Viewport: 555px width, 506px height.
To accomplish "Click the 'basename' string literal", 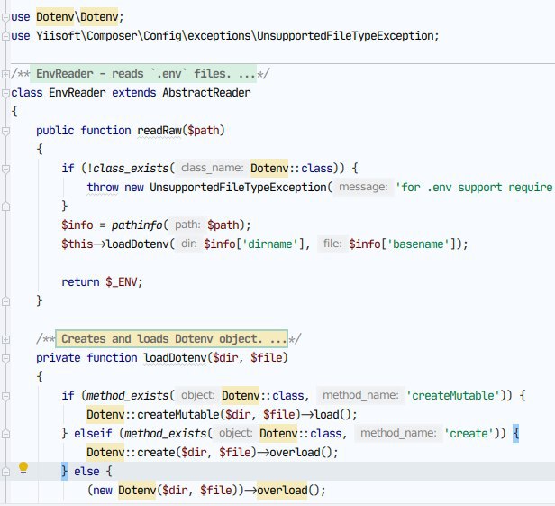I will pos(418,244).
